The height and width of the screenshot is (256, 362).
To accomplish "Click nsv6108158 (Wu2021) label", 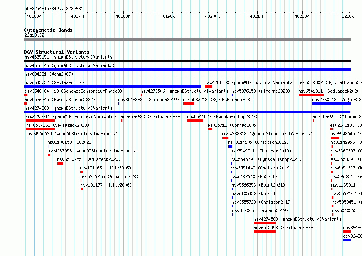I will pos(70,142).
